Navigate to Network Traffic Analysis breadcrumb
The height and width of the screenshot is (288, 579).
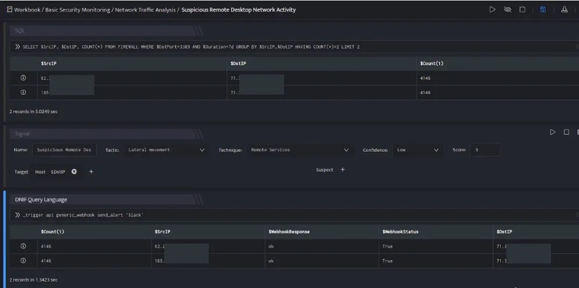click(x=145, y=10)
